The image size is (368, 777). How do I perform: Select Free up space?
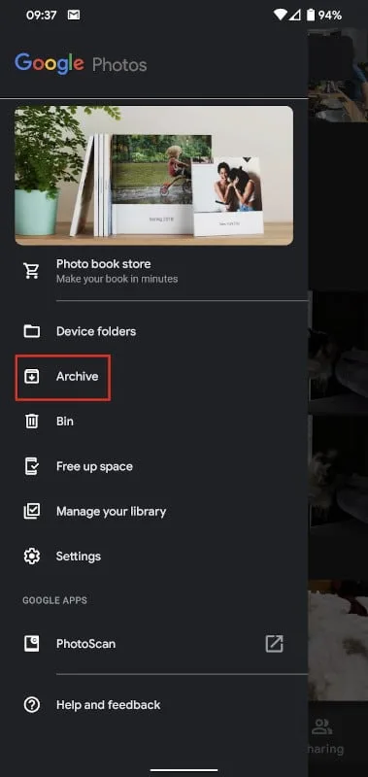154,466
